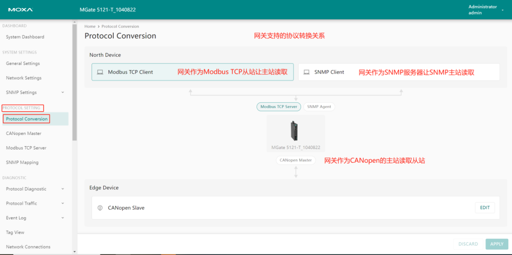
Task: Click the Protocol Conversion page title
Action: pyautogui.click(x=120, y=36)
